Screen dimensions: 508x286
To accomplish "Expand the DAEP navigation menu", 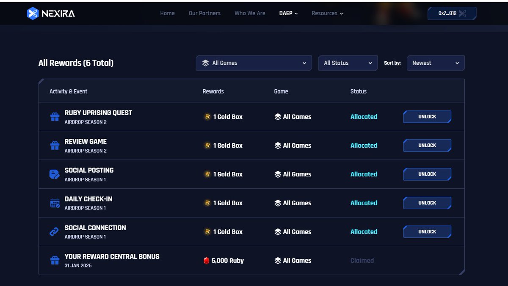I will (288, 14).
